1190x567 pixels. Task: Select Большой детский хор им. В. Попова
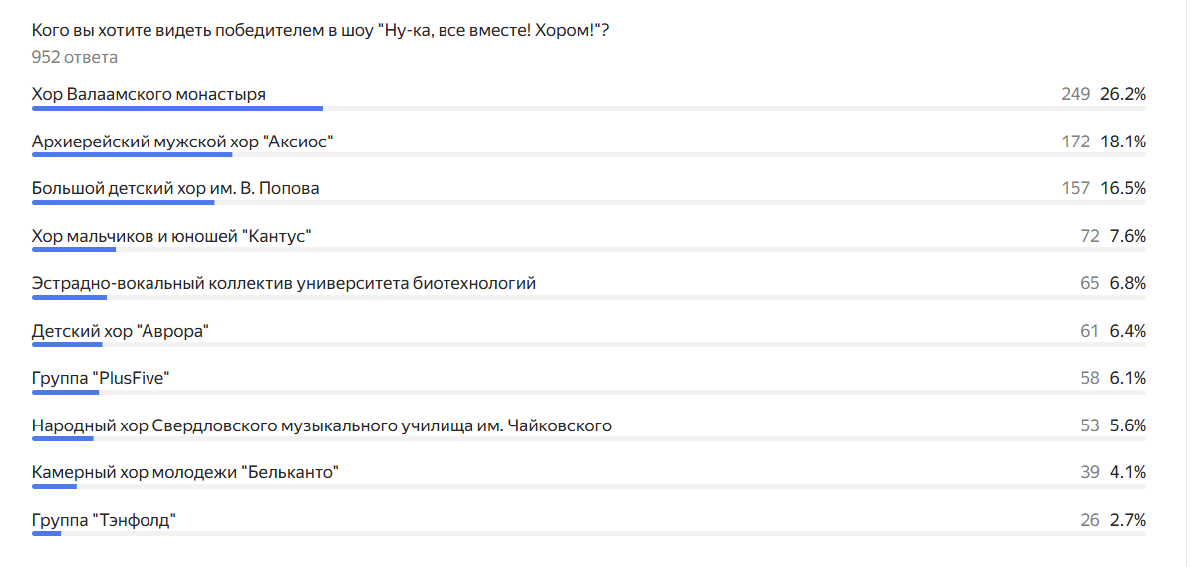coord(175,188)
